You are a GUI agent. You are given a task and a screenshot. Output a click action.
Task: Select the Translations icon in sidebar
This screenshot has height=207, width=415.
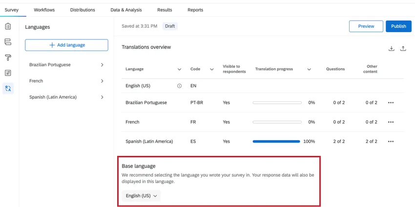[x=8, y=89]
